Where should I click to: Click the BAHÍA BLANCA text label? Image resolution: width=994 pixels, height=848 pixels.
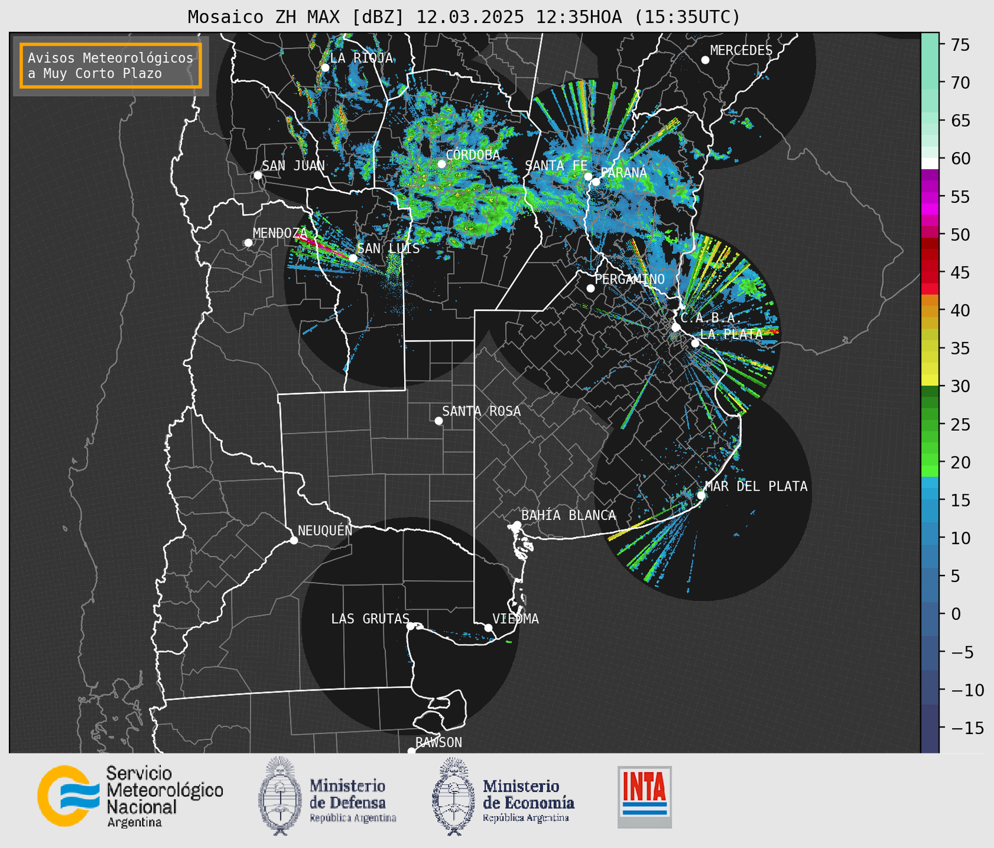tap(569, 515)
